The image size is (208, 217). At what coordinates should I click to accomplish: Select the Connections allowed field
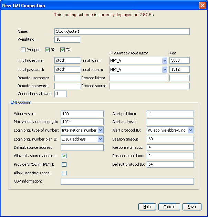click(60, 94)
